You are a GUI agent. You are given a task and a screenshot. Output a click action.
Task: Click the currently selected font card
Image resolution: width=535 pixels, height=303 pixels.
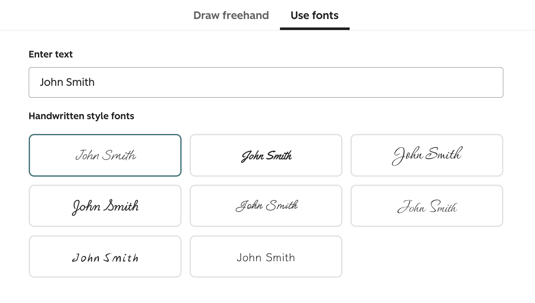point(105,155)
